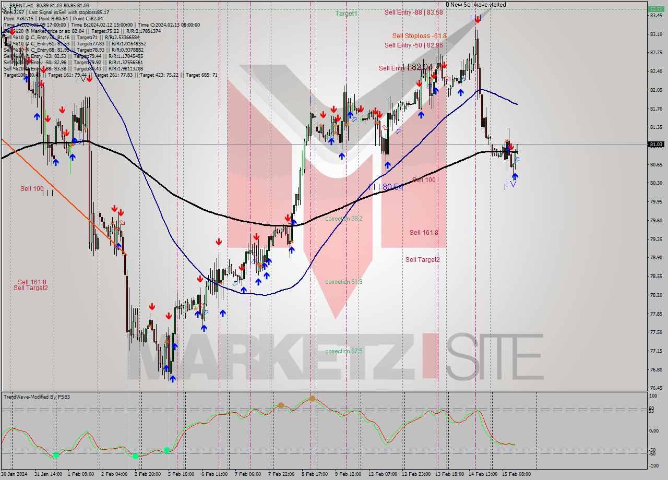The height and width of the screenshot is (480, 668).
Task: Click the '1 Feb 09:00' time axis label
Action: [80, 474]
